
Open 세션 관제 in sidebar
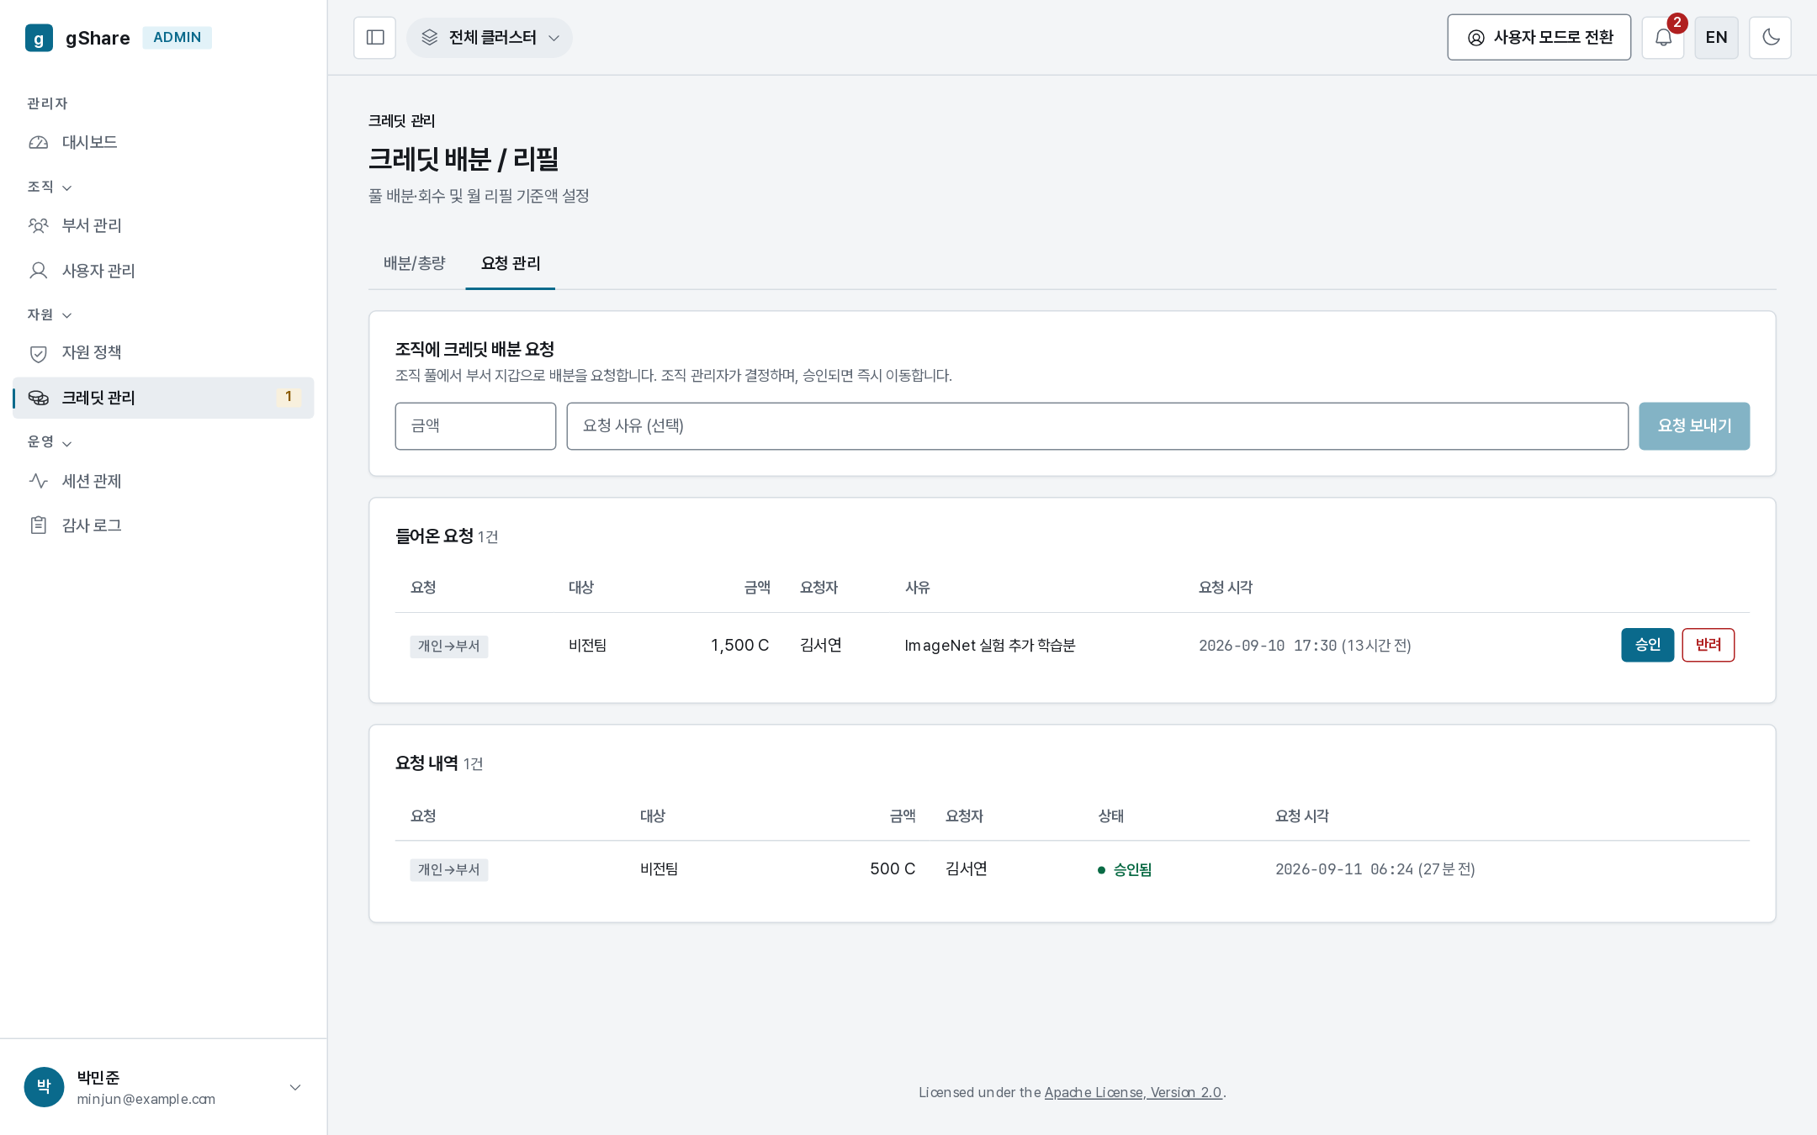pos(163,481)
